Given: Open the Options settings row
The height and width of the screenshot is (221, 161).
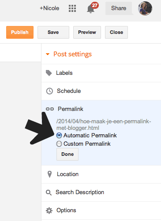Looking at the screenshot, I should pos(101,210).
